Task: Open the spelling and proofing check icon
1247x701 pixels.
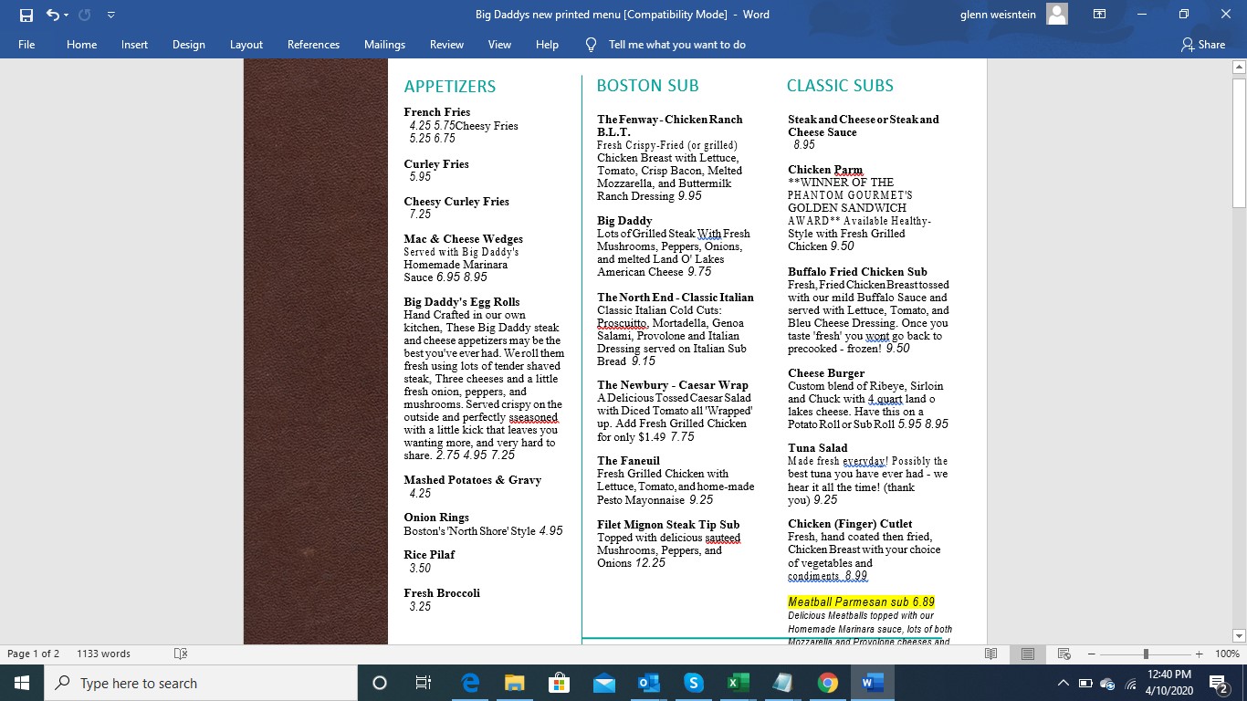Action: (181, 654)
